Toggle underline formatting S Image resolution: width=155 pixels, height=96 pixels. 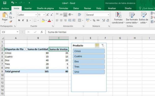pos(27,20)
